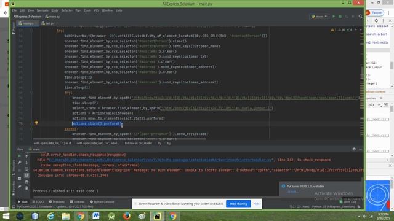Open File Explorer from taskbar
This screenshot has width=394, height=221.
[66, 216]
